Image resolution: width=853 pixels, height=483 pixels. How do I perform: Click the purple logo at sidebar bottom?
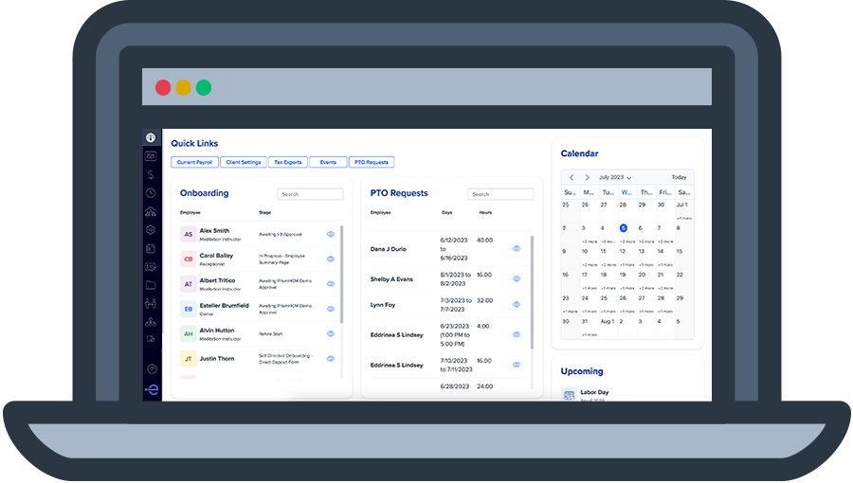tap(152, 389)
